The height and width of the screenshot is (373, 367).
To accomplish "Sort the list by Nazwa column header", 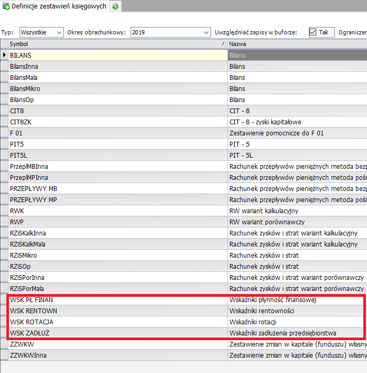I will point(296,44).
